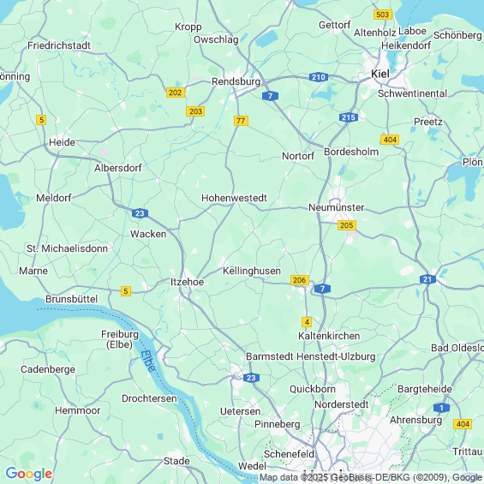Select the Elbe river label
The image size is (484, 484).
(148, 362)
